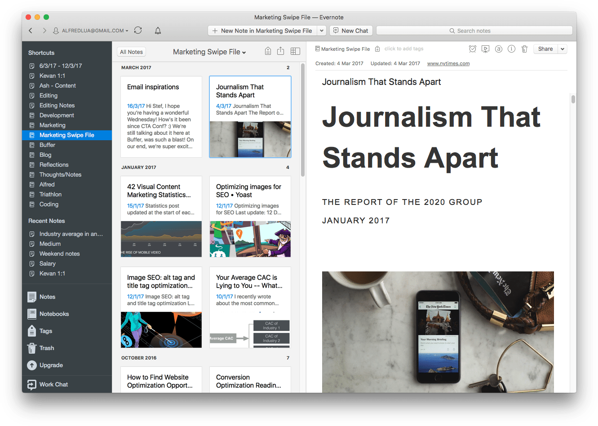Image resolution: width=598 pixels, height=426 pixels.
Task: Show note info icon
Action: coord(511,49)
